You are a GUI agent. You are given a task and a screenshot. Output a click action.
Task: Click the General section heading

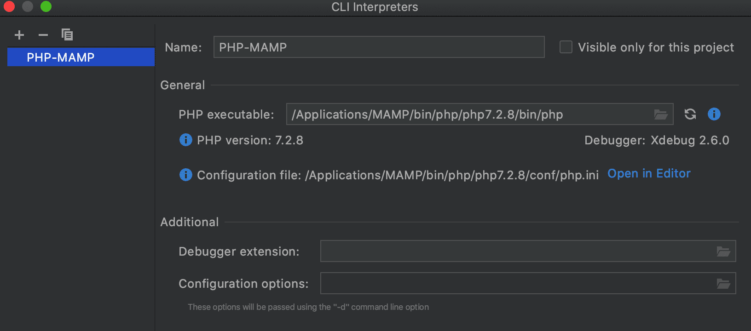182,85
